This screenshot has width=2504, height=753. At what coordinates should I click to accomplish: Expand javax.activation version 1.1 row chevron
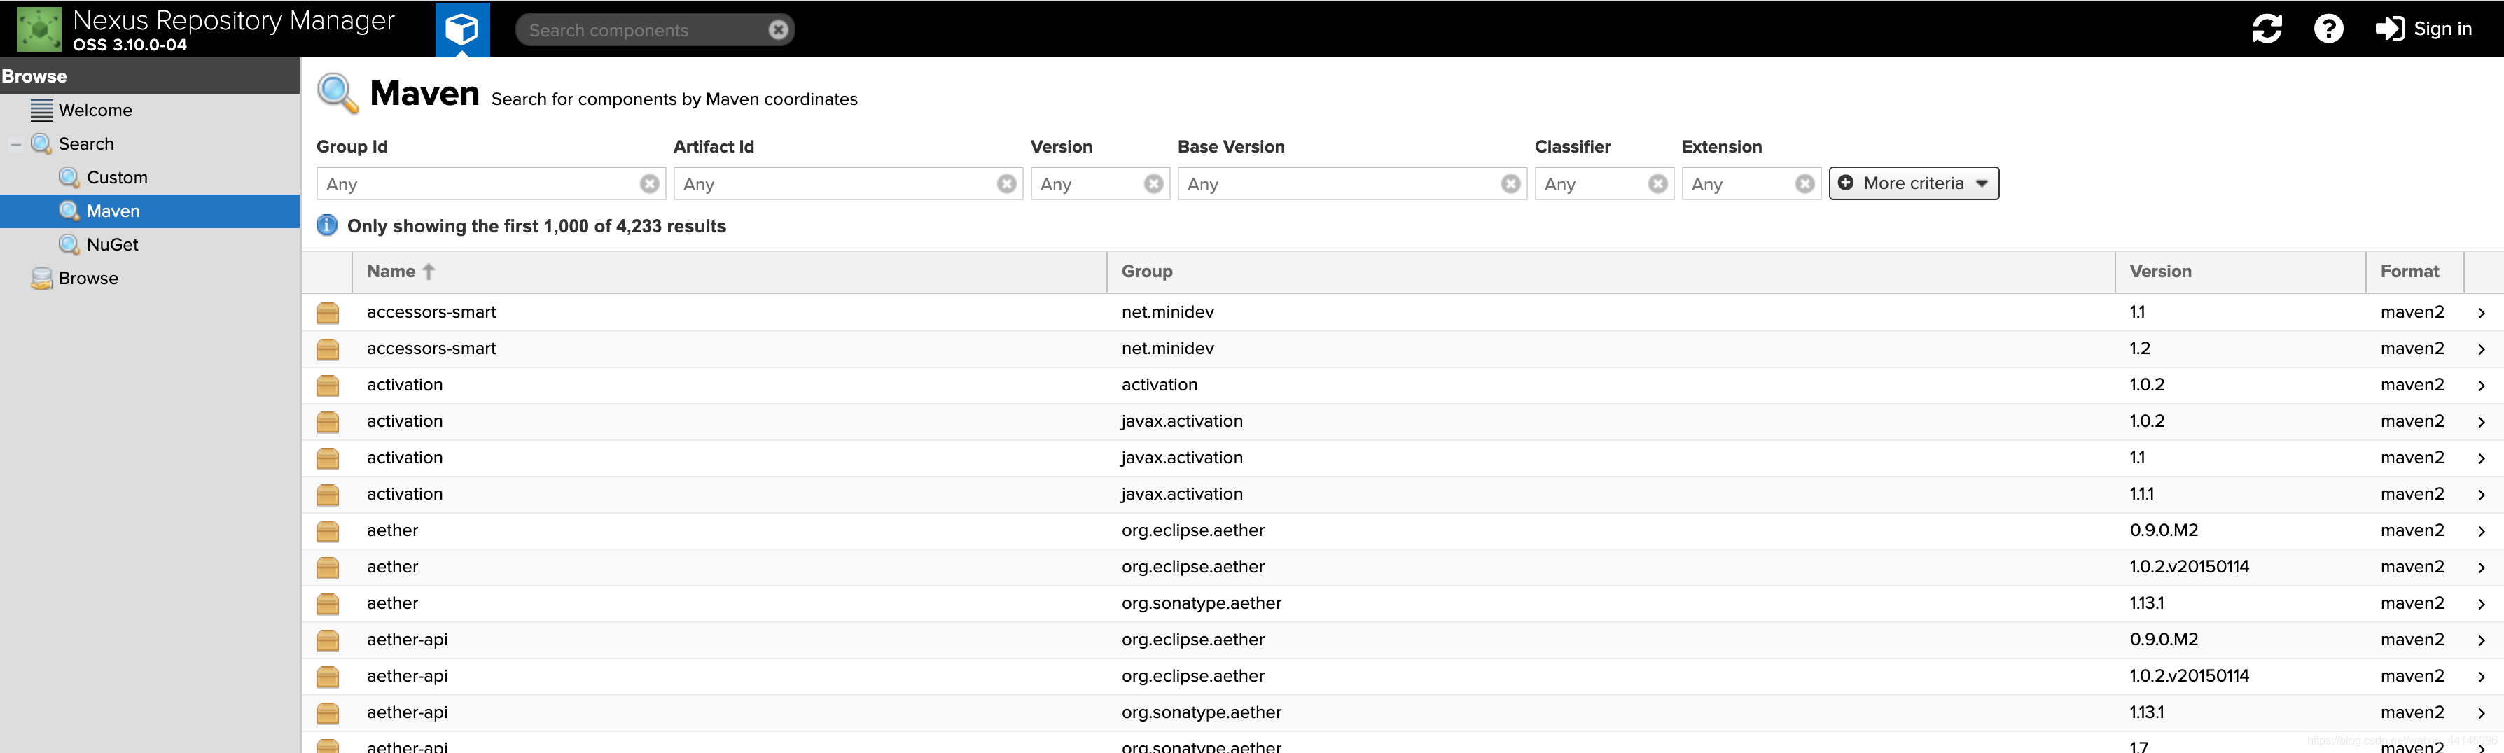coord(2481,458)
